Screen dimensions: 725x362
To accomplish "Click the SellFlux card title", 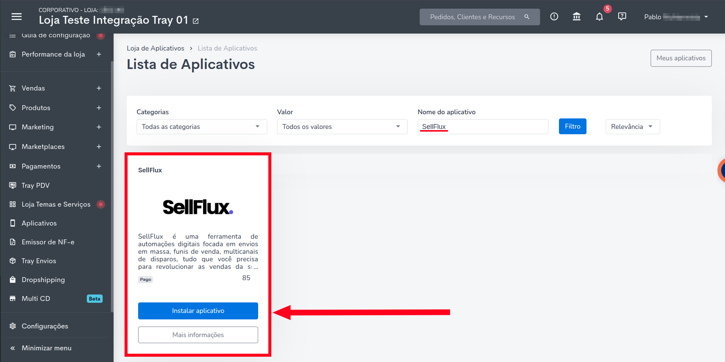I will pyautogui.click(x=150, y=170).
